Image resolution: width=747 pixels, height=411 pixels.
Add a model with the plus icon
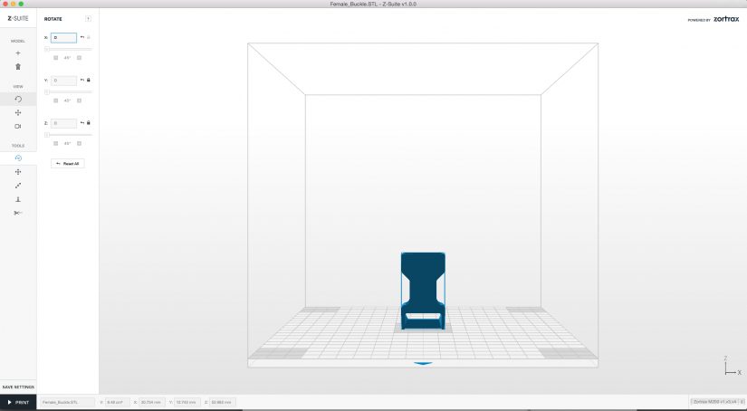click(x=18, y=53)
